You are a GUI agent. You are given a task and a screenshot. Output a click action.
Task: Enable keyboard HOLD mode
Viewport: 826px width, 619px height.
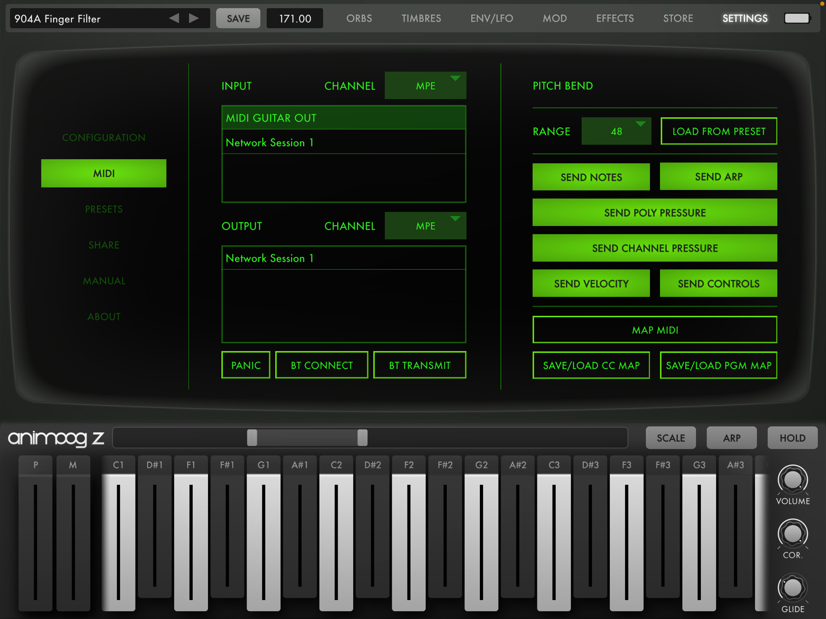coord(793,438)
